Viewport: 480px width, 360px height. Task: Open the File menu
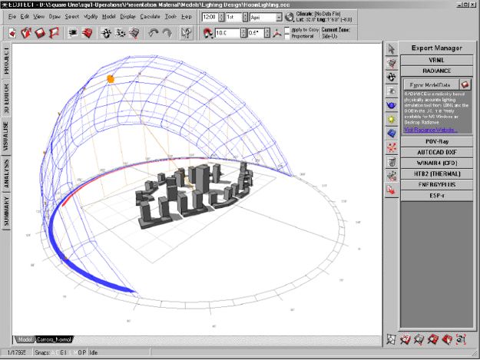12,17
